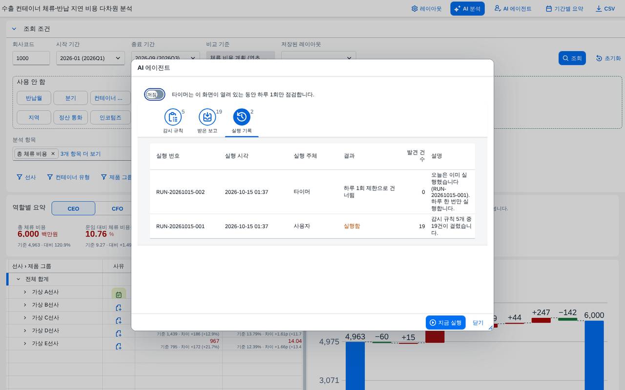The image size is (625, 390).
Task: Click the blue 6,000 waterfall bar
Action: click(594, 355)
